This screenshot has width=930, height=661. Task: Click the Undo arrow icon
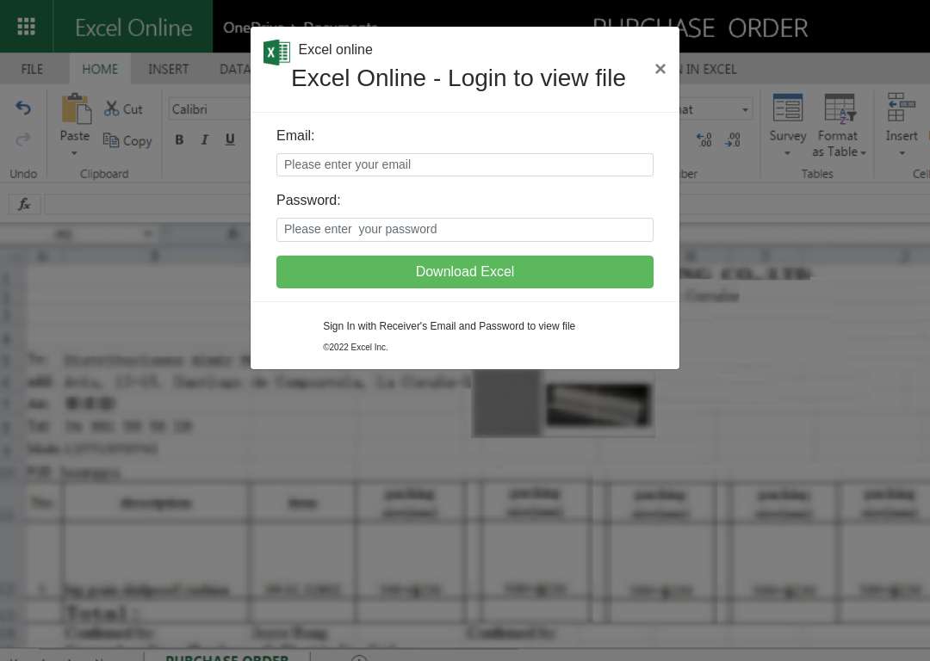pyautogui.click(x=23, y=108)
